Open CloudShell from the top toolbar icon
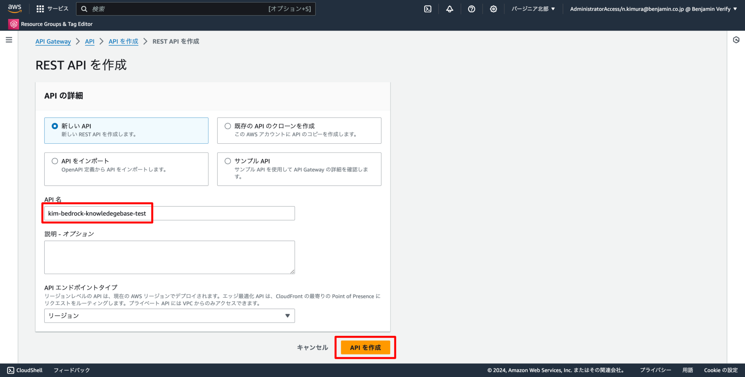 pyautogui.click(x=427, y=8)
